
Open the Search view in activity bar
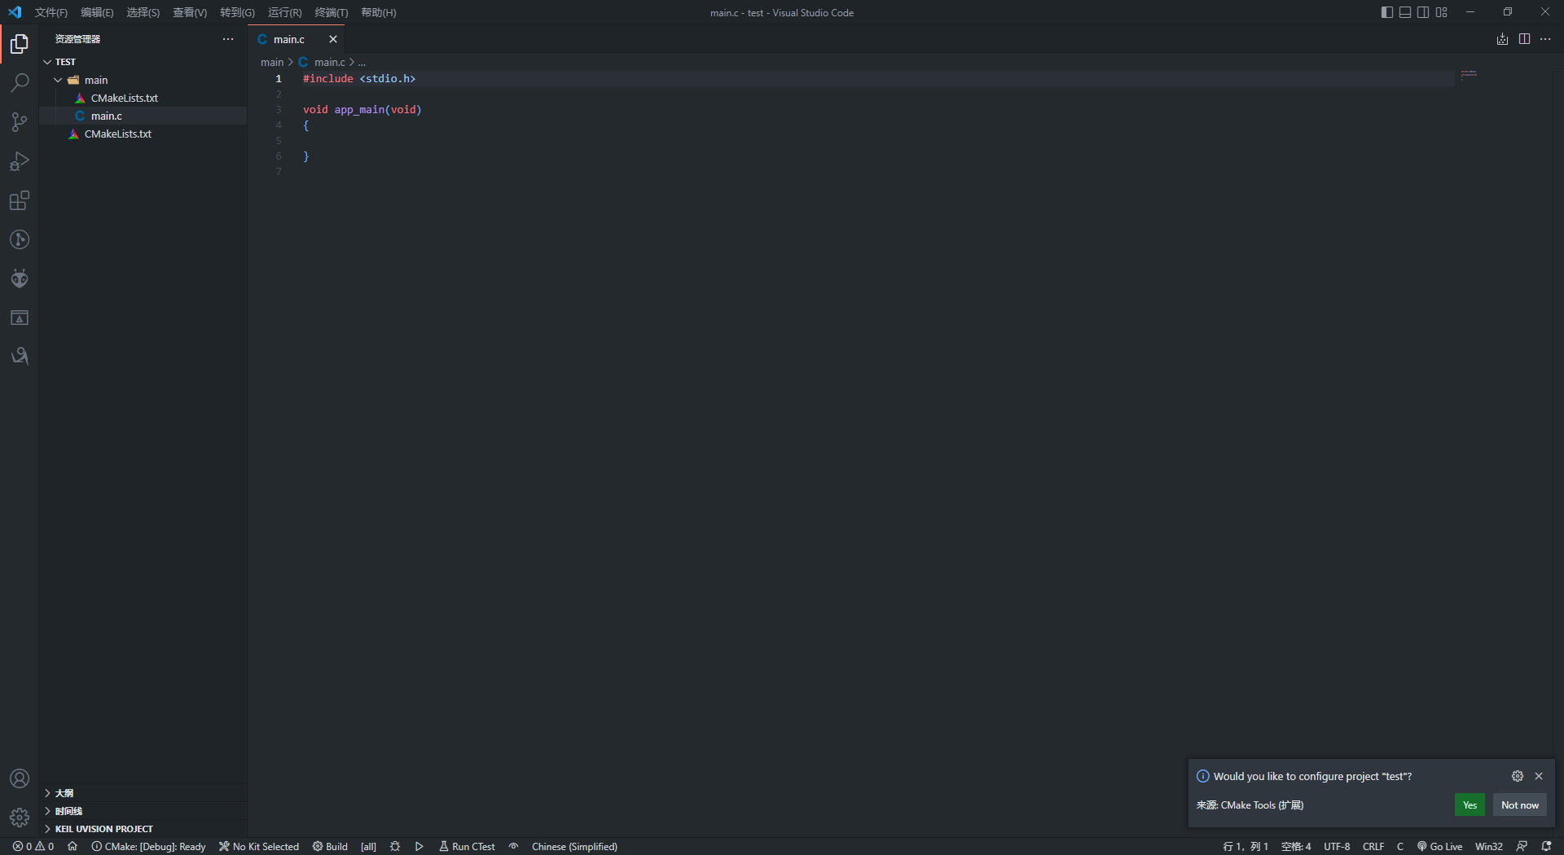(x=20, y=83)
